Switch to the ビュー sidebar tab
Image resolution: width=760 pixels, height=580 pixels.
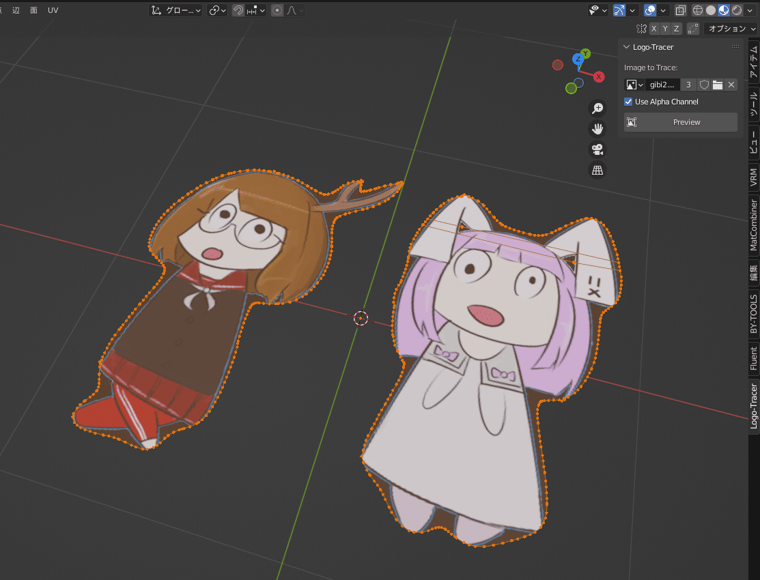coord(754,142)
